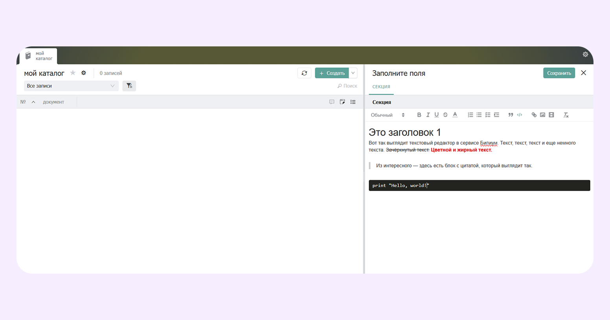Screen dimensions: 610x320
Task: Open the records filter icon
Action: click(129, 86)
